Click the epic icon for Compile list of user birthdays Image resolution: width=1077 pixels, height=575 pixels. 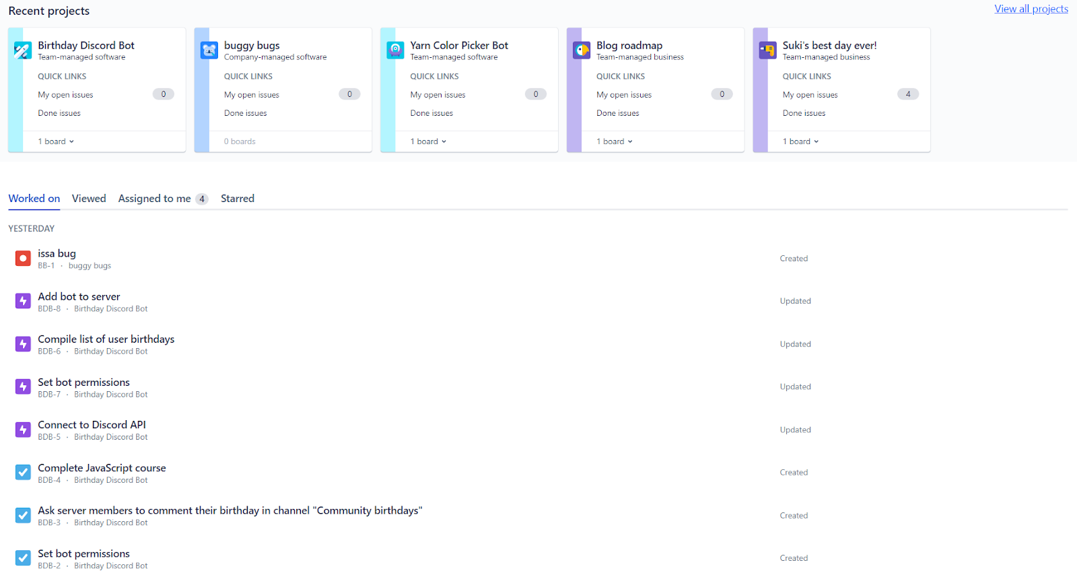[x=23, y=344]
